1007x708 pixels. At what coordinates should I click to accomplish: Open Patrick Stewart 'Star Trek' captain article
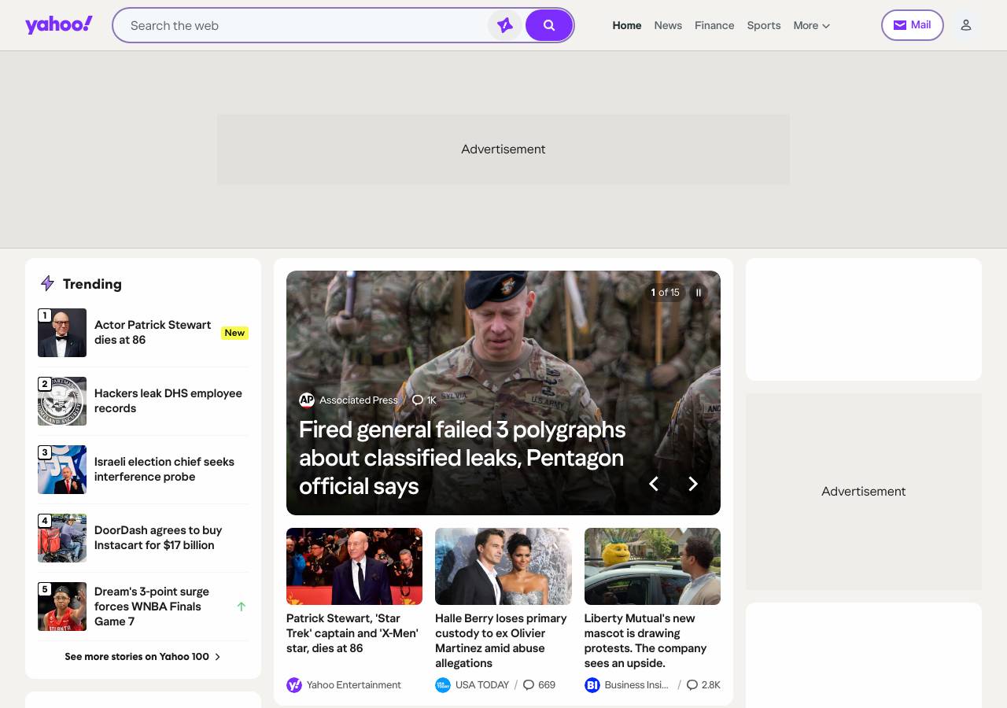pyautogui.click(x=352, y=633)
